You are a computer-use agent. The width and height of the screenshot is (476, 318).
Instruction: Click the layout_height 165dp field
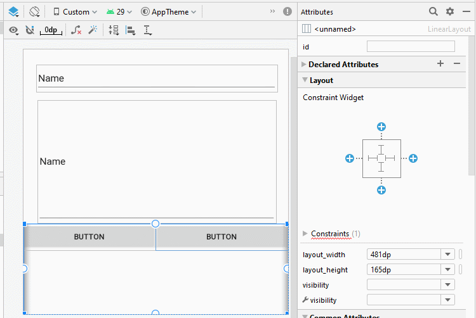pyautogui.click(x=404, y=270)
